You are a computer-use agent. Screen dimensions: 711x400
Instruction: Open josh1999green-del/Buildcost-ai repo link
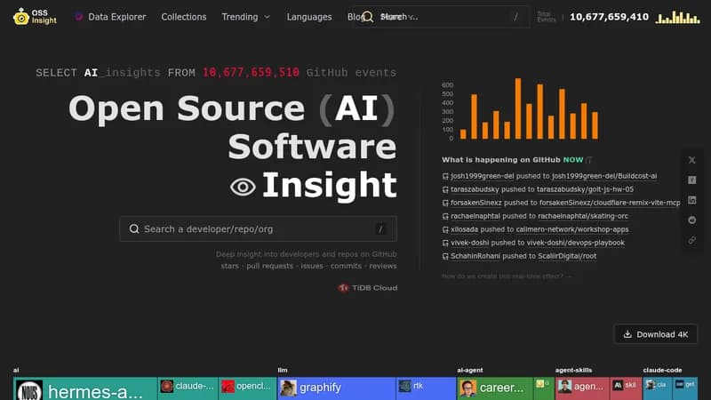coord(604,176)
